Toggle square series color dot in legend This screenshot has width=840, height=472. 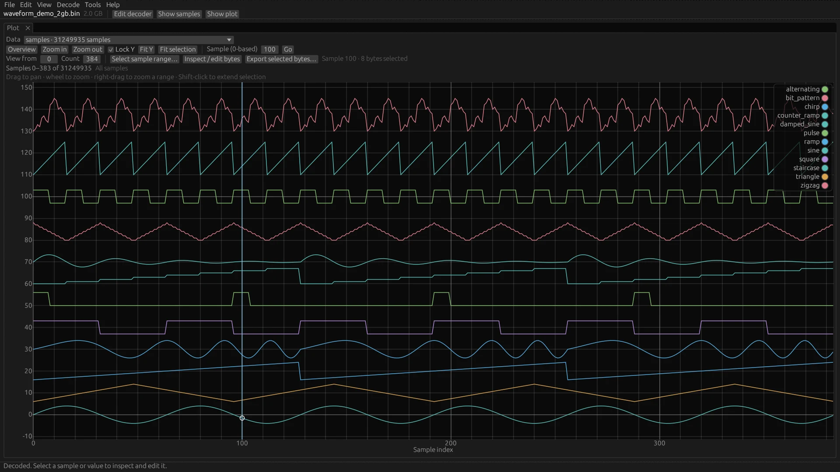point(825,160)
